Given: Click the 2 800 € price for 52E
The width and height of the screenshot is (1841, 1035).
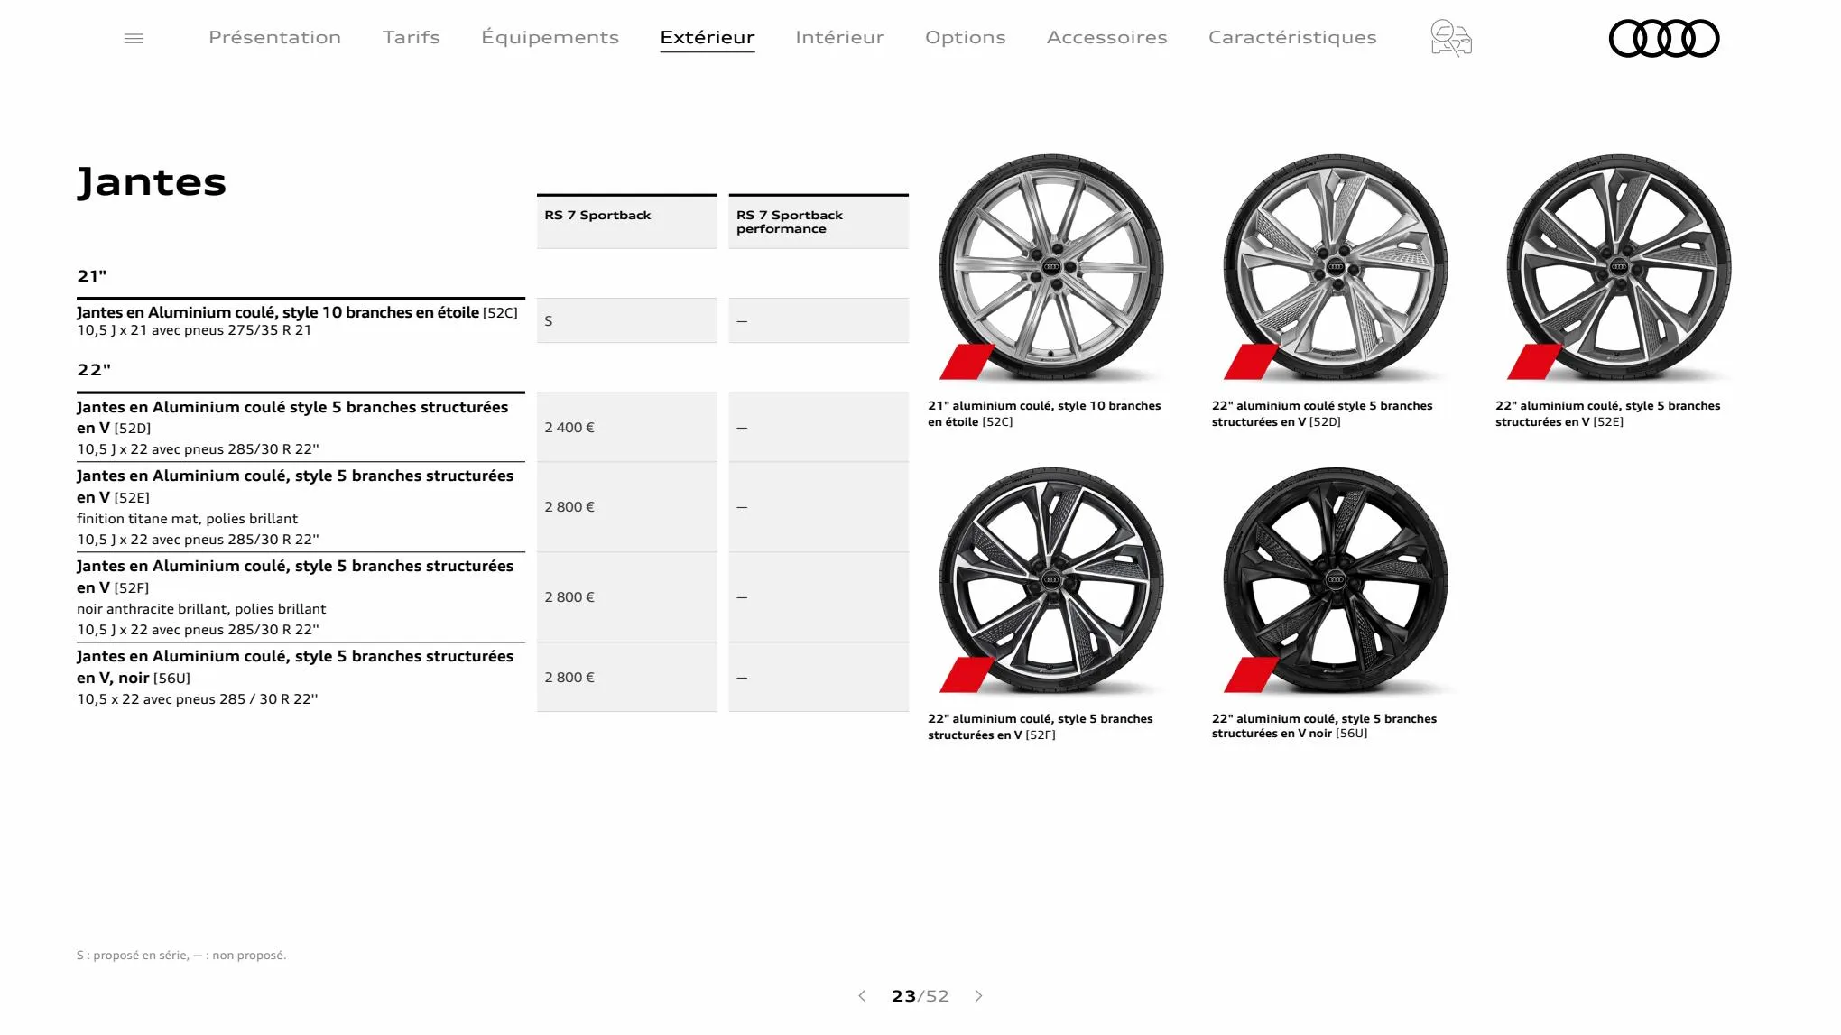Looking at the screenshot, I should pos(626,507).
